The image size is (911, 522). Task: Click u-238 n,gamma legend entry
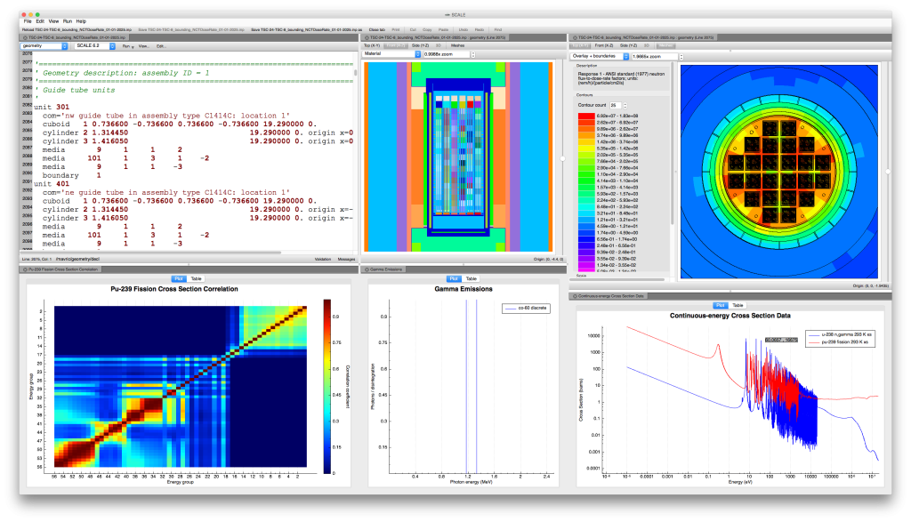[841, 335]
